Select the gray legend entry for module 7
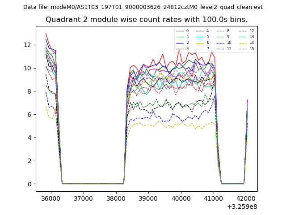 pyautogui.click(x=200, y=48)
